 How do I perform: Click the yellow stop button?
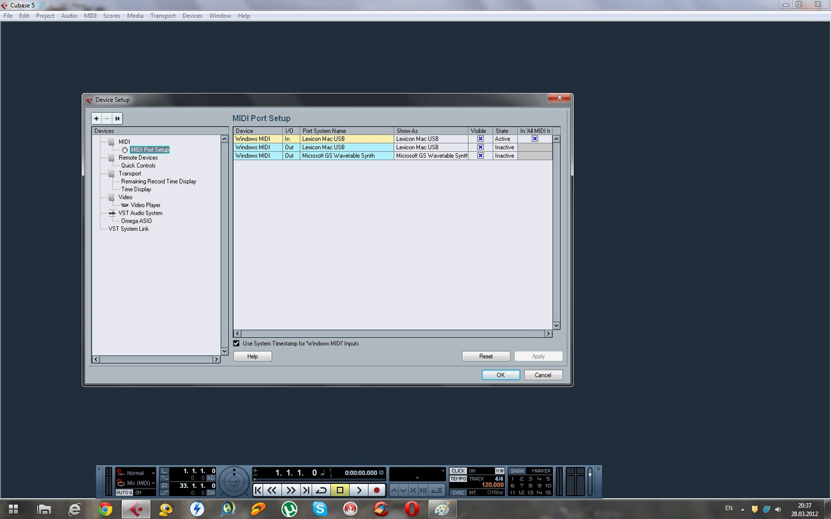pyautogui.click(x=340, y=490)
